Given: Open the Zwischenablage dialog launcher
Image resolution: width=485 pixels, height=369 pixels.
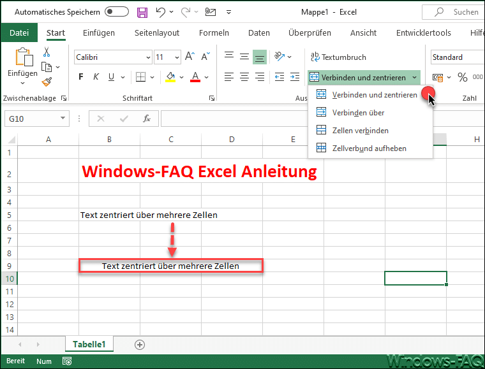Looking at the screenshot, I should (64, 98).
